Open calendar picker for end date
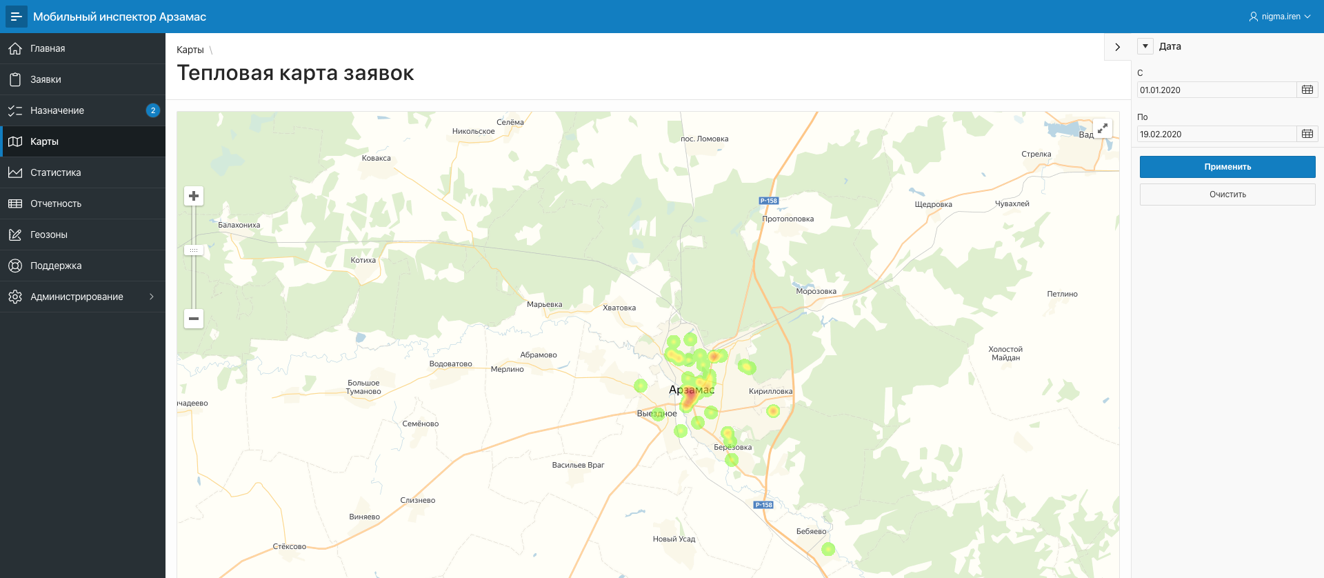This screenshot has width=1324, height=578. [1307, 134]
